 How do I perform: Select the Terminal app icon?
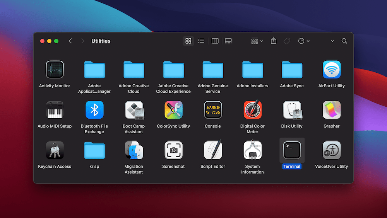pyautogui.click(x=292, y=150)
